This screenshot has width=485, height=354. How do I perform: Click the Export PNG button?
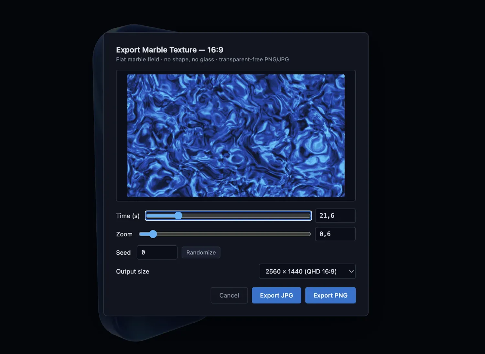coord(330,295)
